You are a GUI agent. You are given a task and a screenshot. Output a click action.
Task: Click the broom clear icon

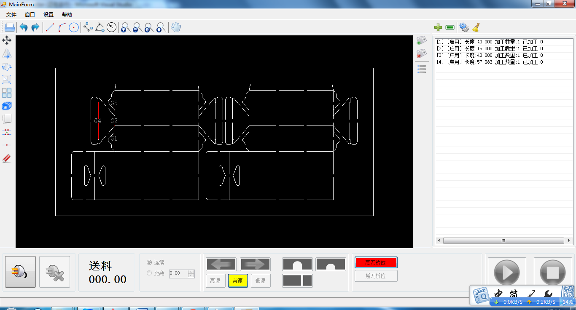tap(476, 27)
